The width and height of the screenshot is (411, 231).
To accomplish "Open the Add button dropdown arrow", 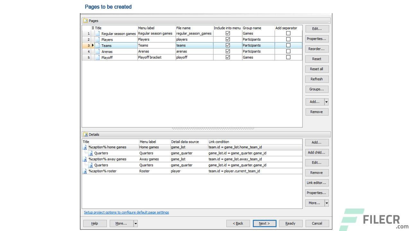I will coord(326,101).
